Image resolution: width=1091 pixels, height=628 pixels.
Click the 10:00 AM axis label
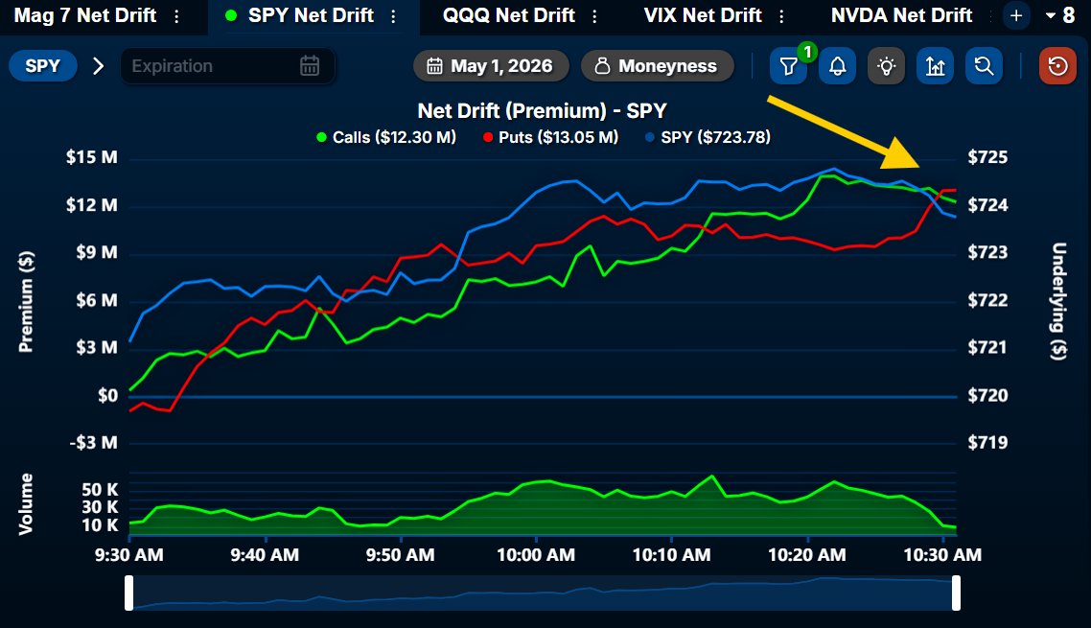536,555
